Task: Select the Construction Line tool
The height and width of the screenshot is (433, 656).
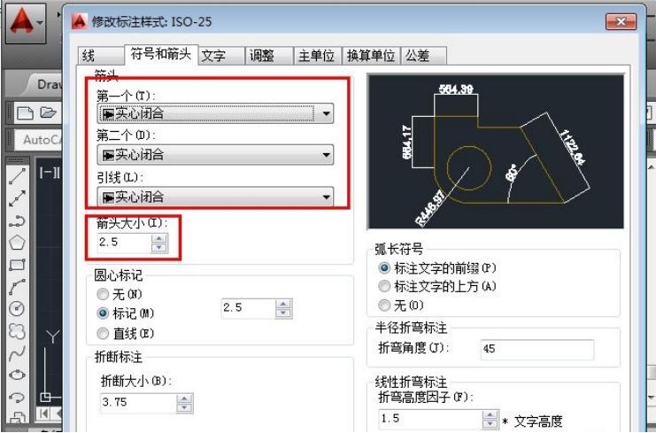Action: click(x=17, y=198)
